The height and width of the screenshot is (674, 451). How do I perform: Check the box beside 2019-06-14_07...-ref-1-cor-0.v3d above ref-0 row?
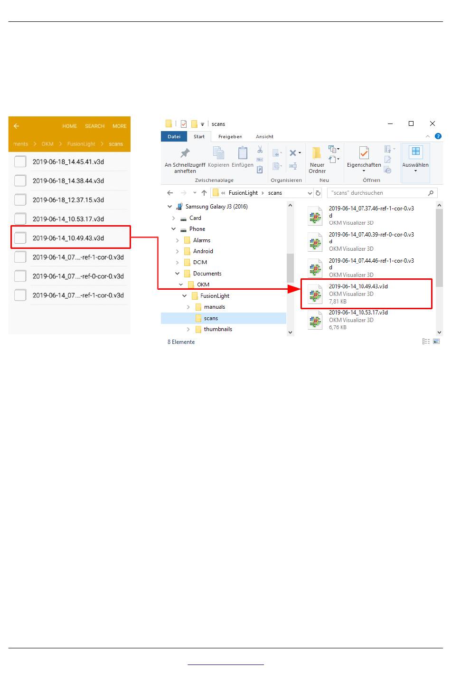point(20,257)
